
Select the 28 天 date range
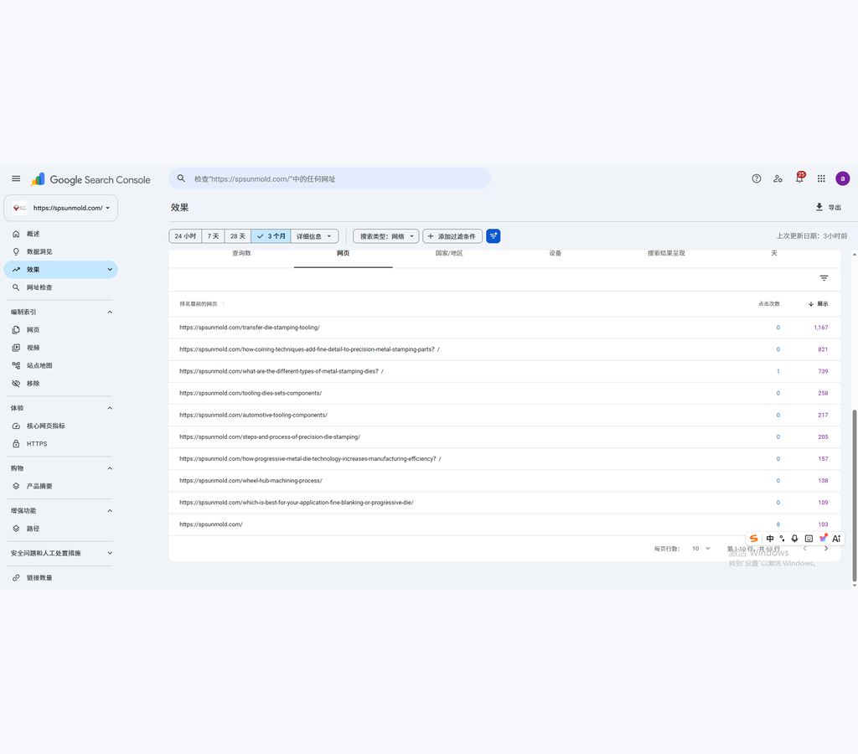pyautogui.click(x=237, y=235)
